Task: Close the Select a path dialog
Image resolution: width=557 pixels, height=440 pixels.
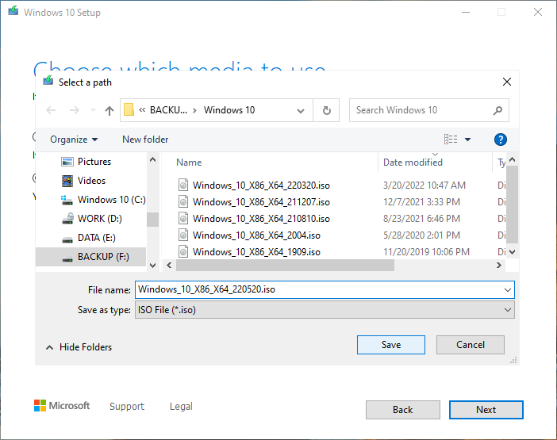Action: [x=507, y=82]
